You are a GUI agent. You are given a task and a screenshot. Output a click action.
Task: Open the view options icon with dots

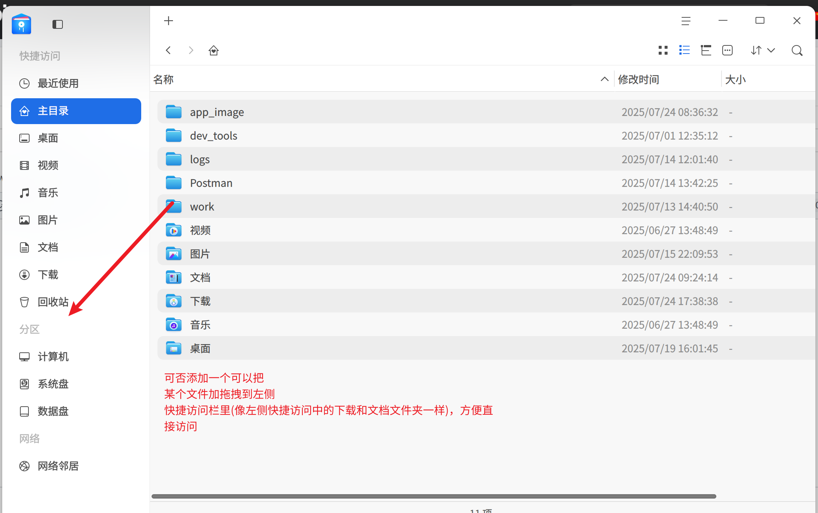[x=727, y=50]
